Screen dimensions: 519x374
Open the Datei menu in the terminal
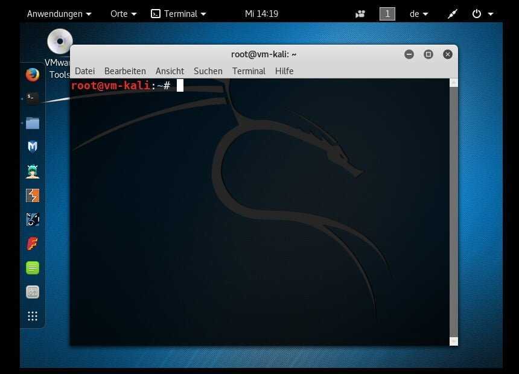coord(84,71)
